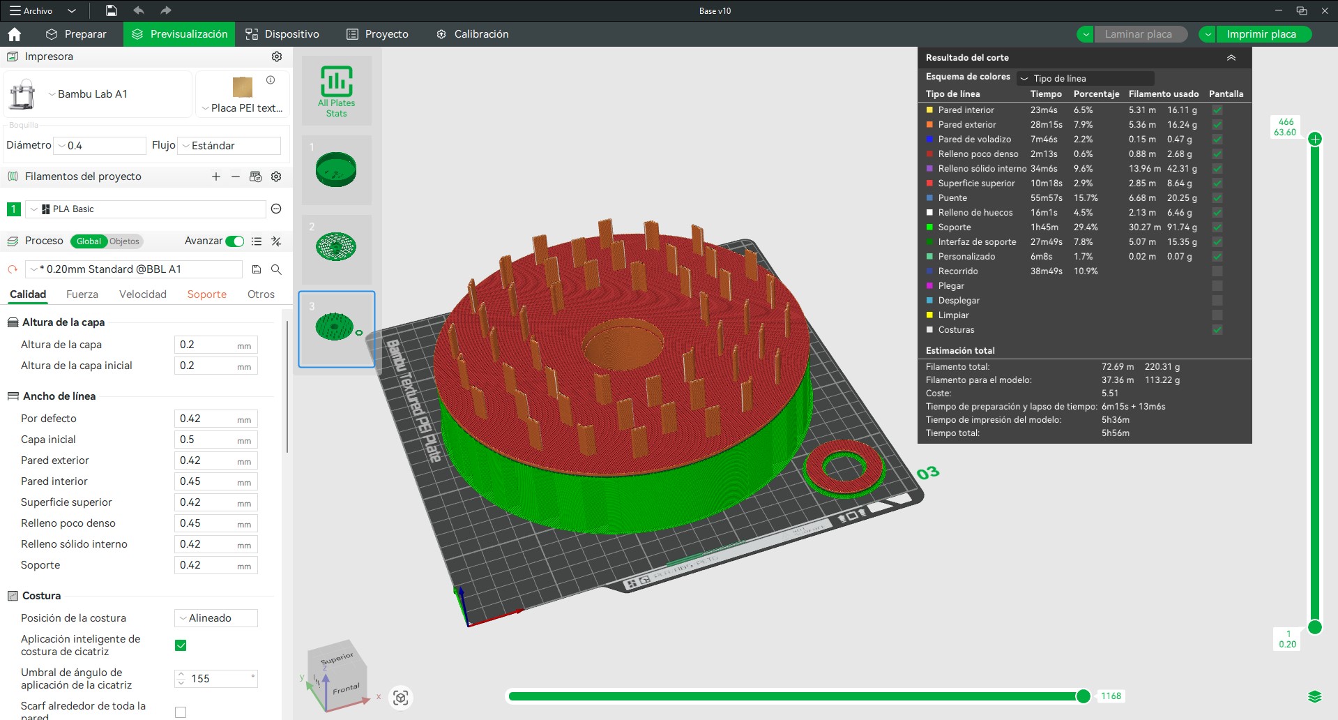1338x720 pixels.
Task: Click vertical layer slider lower handle
Action: (x=1315, y=627)
